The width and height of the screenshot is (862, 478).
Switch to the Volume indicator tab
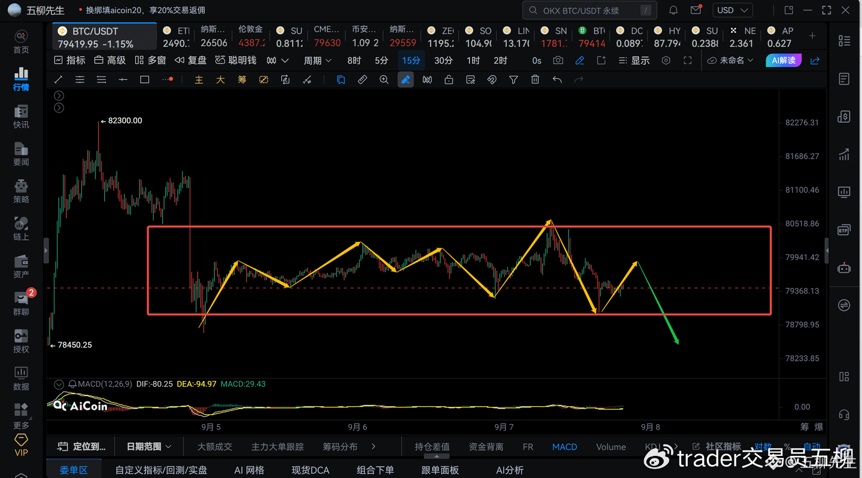(611, 447)
